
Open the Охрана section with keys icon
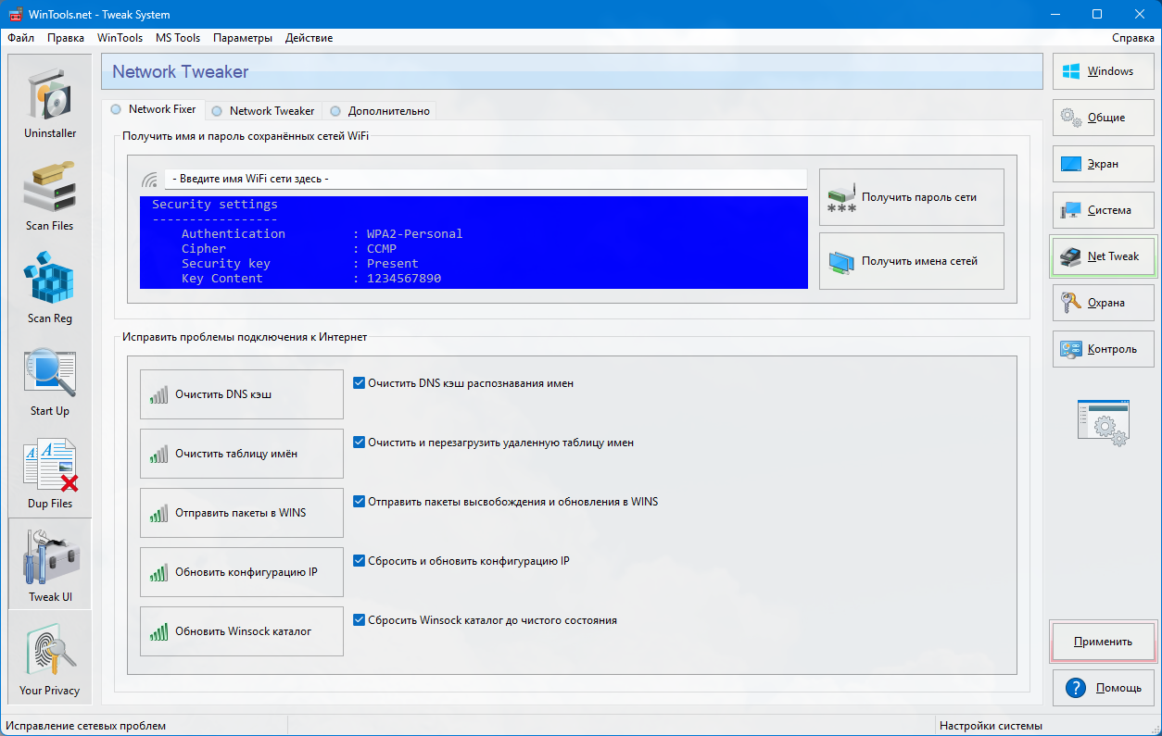pos(1103,303)
